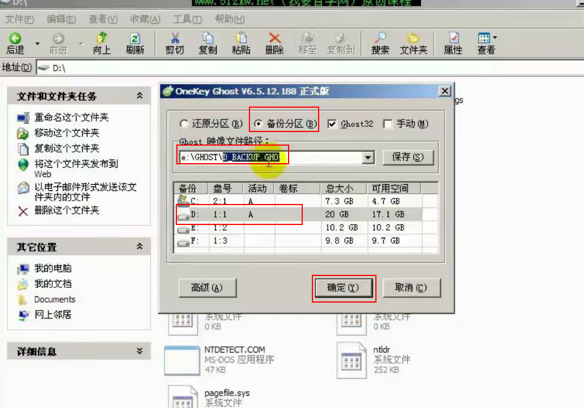This screenshot has height=408, width=584.
Task: Open the 查看(V) menu
Action: (x=103, y=19)
